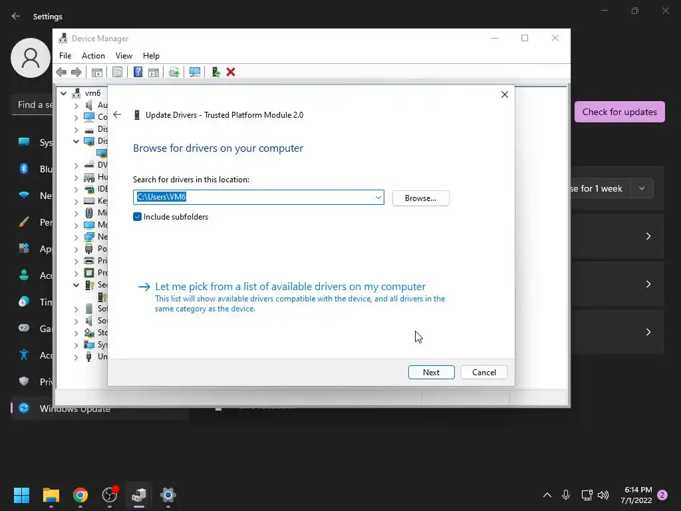Open the Help menu in Device Manager
Image resolution: width=681 pixels, height=511 pixels.
151,56
